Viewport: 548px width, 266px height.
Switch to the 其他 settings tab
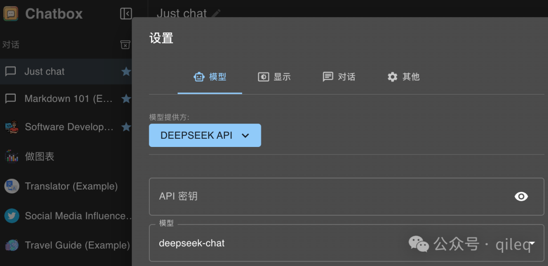coord(403,77)
